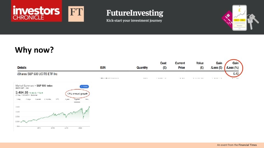Select the 1 year chart range tab
The image size is (264, 148).
pos(67,99)
